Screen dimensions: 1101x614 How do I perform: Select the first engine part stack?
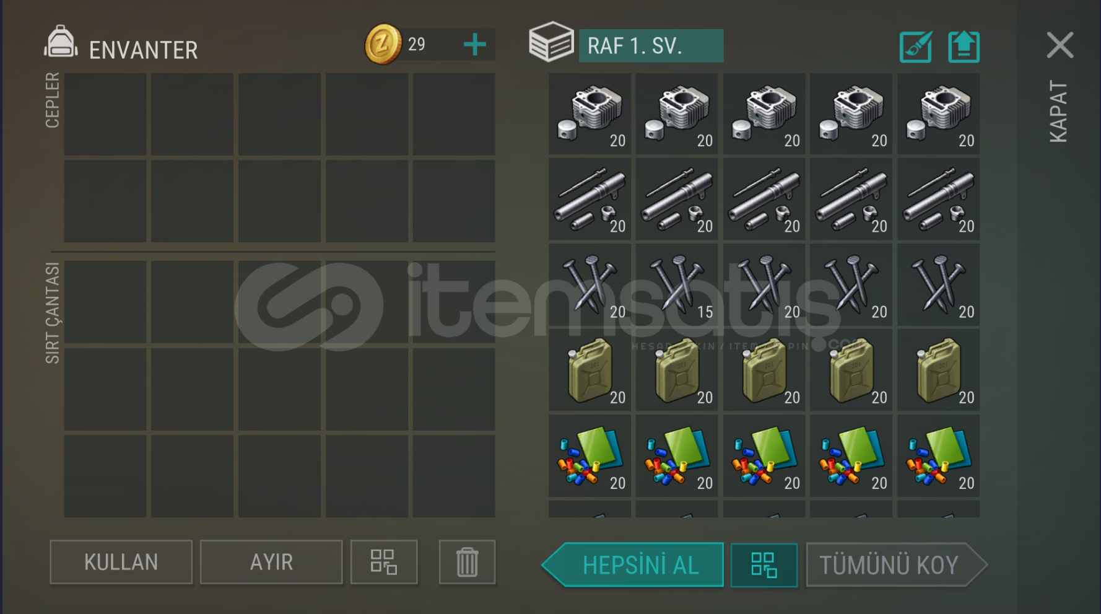590,114
